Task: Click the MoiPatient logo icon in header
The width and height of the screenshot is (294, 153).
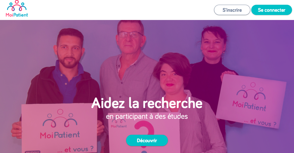Action: pos(17,6)
